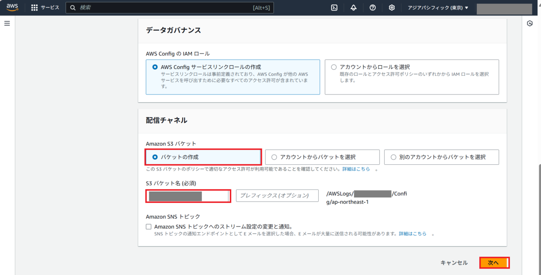Expand the アジアパシフィック (東京) region dropdown
Viewport: 541px width, 275px height.
coord(438,8)
